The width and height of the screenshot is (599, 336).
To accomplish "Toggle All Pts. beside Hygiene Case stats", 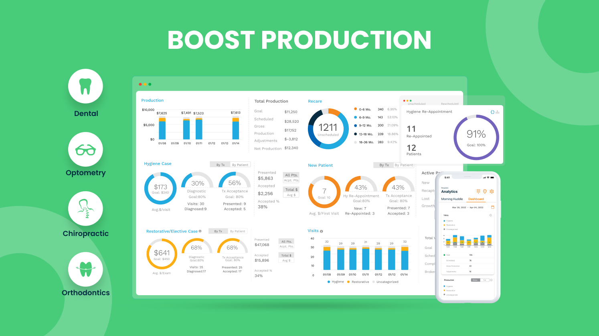I will 291,175.
